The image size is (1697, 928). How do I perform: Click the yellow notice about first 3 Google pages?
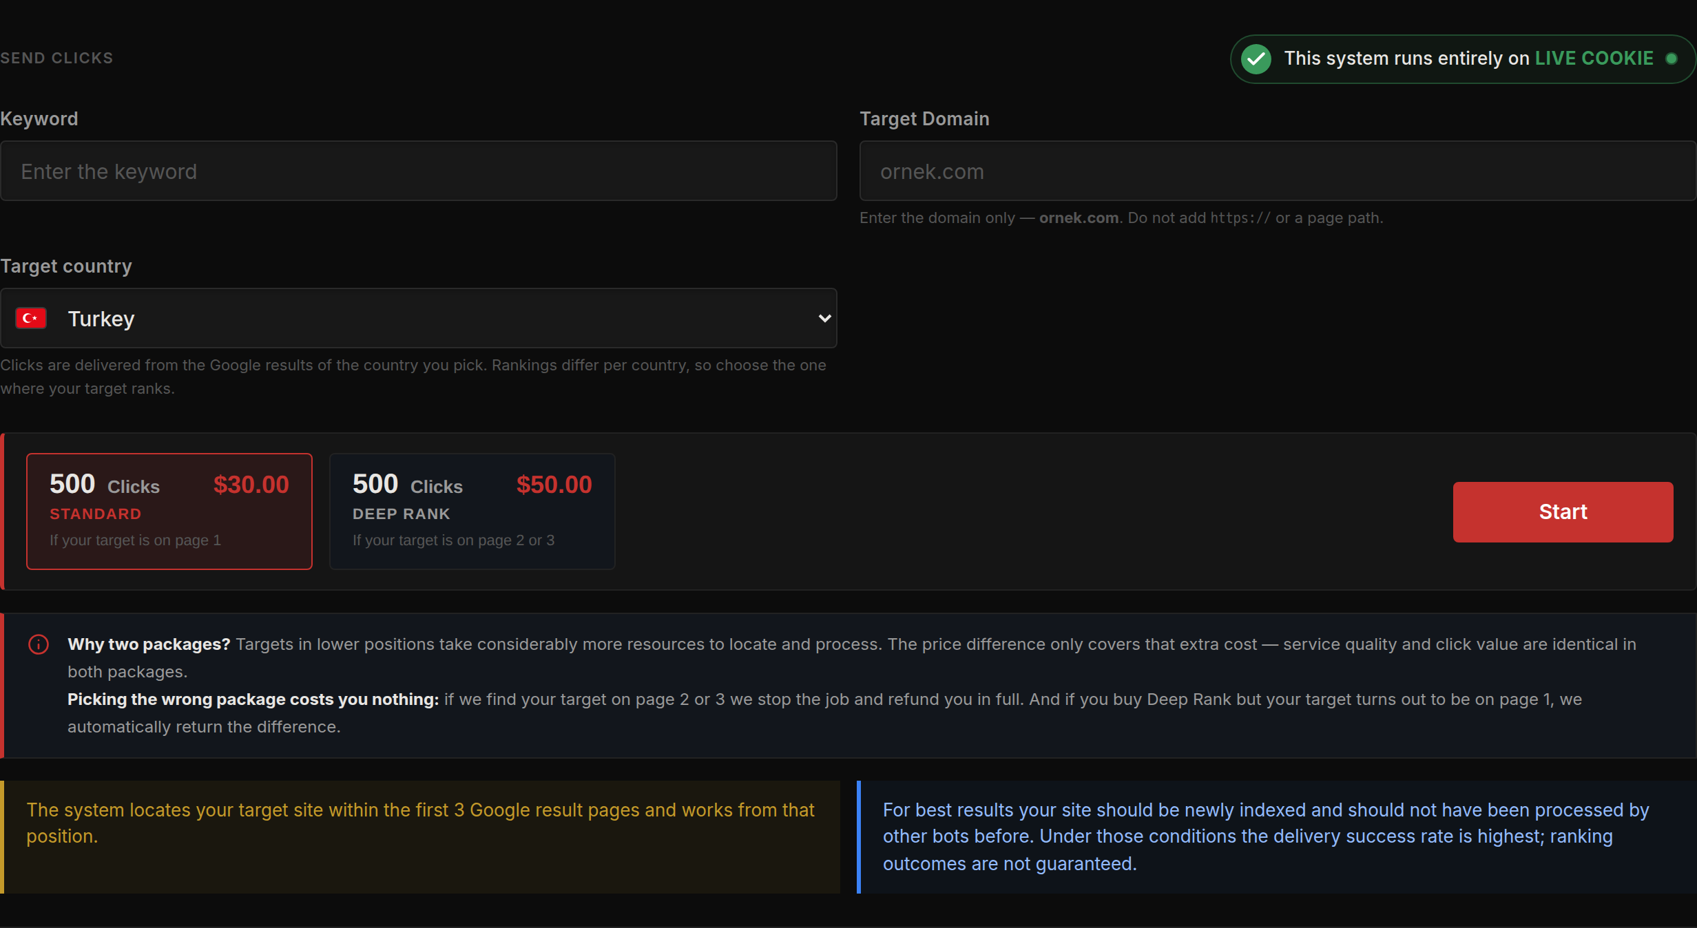(420, 837)
